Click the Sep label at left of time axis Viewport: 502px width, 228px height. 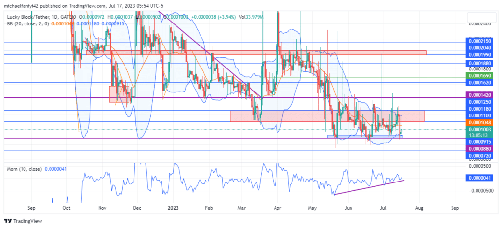(x=31, y=208)
